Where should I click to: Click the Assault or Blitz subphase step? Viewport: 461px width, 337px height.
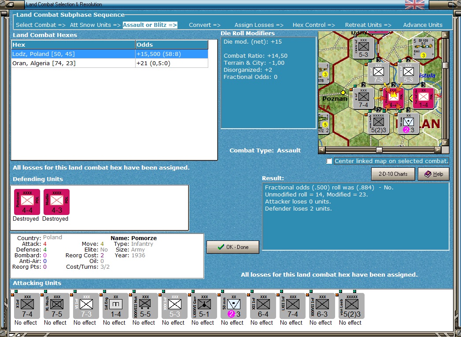[150, 25]
